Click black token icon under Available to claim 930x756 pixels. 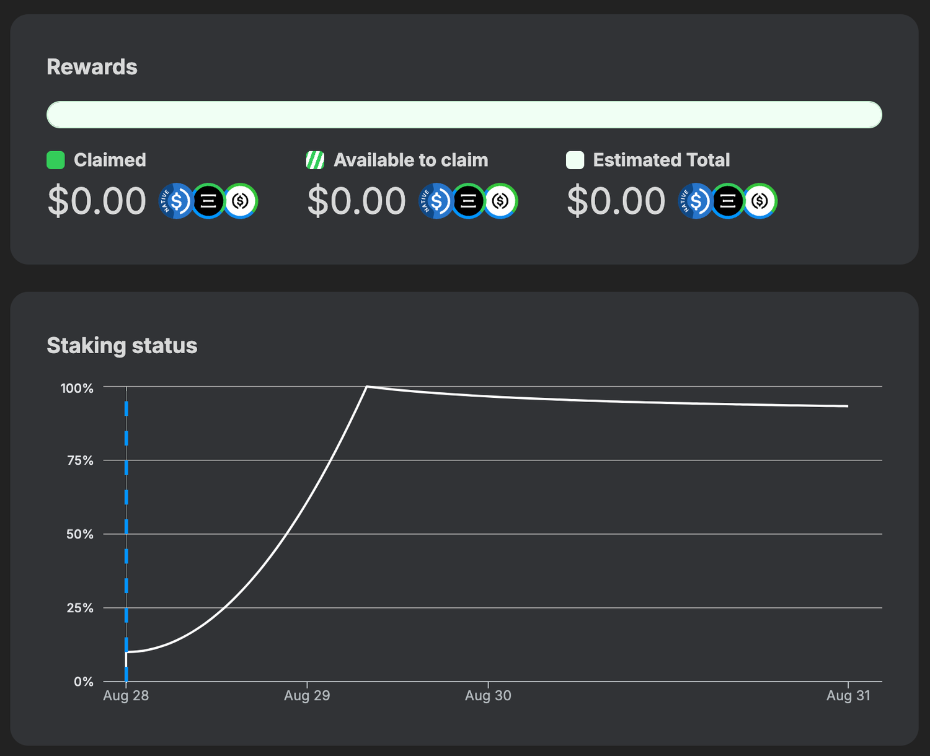pyautogui.click(x=469, y=201)
